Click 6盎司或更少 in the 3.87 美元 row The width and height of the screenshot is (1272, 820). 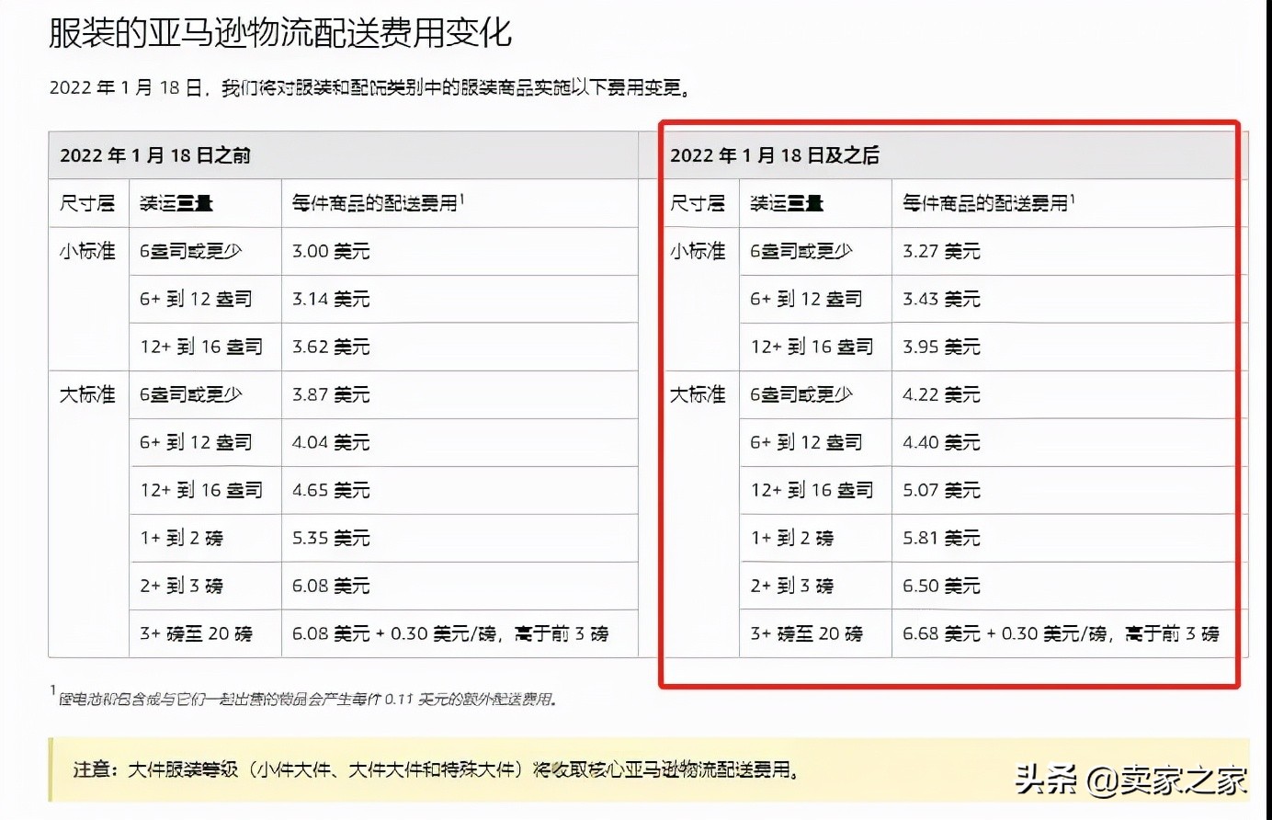click(x=191, y=394)
